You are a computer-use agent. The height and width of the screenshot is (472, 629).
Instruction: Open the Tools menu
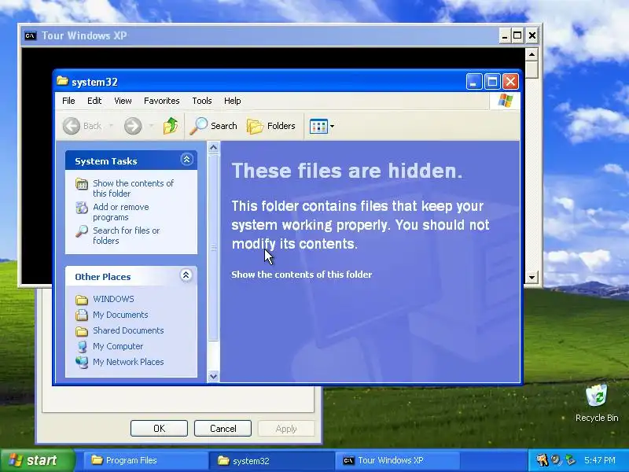202,101
